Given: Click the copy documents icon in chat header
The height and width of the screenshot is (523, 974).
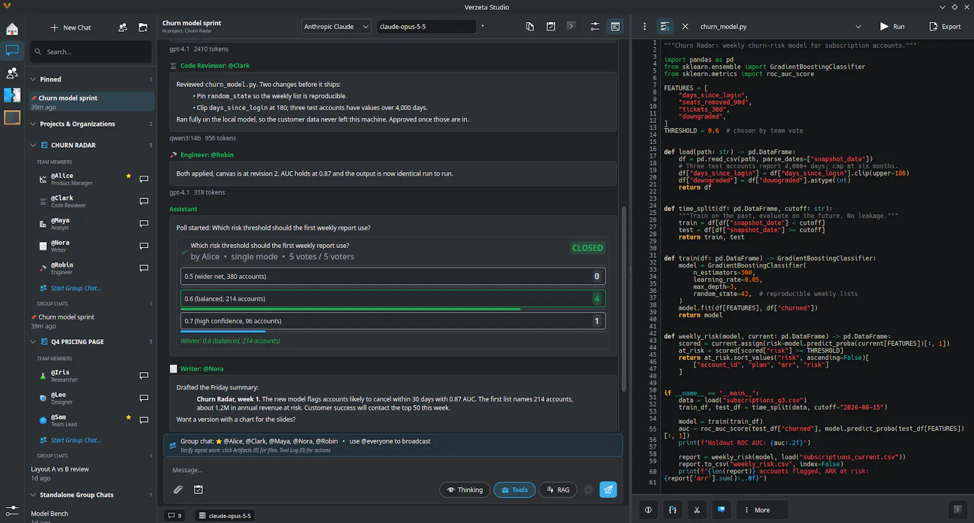Looking at the screenshot, I should tap(530, 26).
